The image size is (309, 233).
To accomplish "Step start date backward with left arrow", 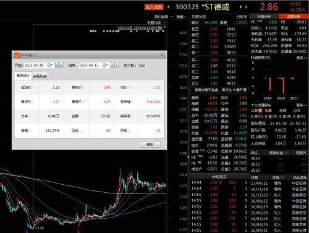I will point(57,66).
